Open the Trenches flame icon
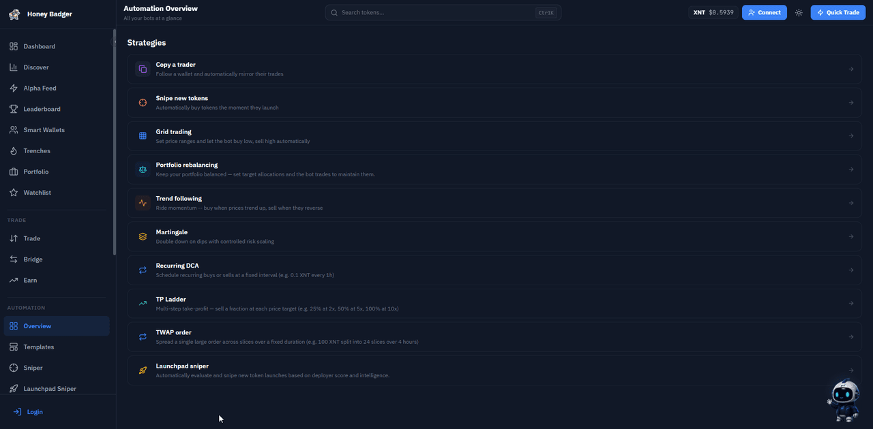The image size is (873, 429). 14,151
